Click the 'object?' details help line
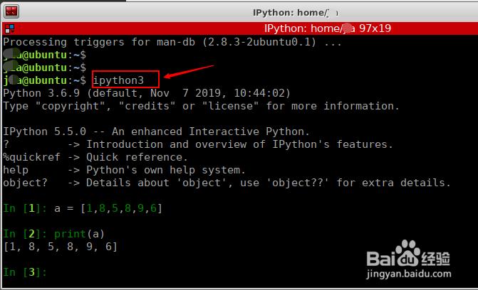The height and width of the screenshot is (290, 478). [227, 183]
